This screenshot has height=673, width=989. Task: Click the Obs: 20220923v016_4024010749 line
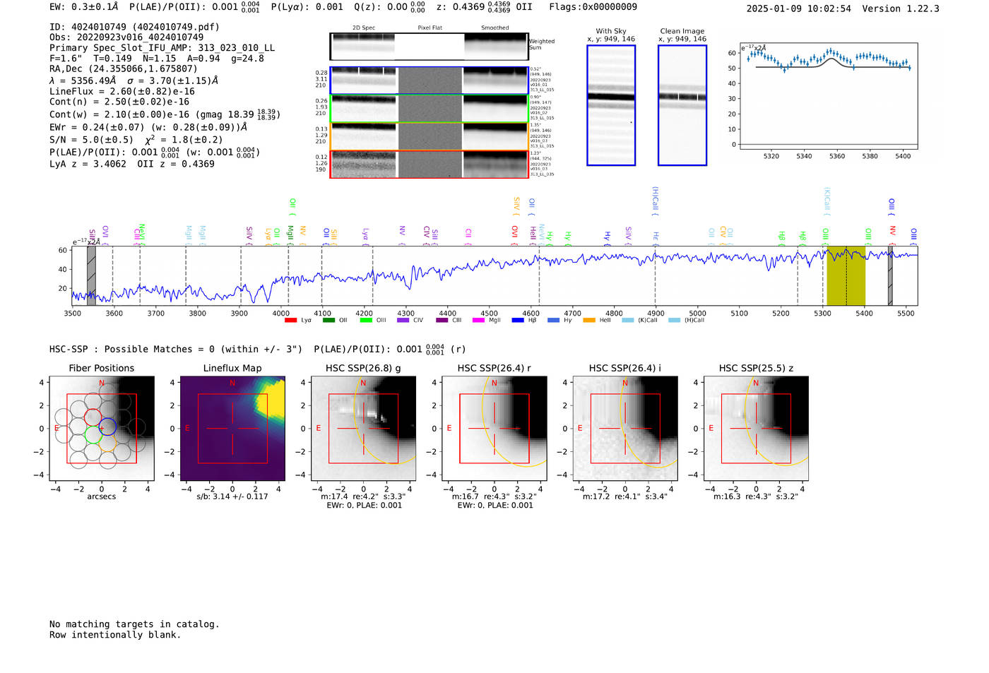pyautogui.click(x=126, y=37)
